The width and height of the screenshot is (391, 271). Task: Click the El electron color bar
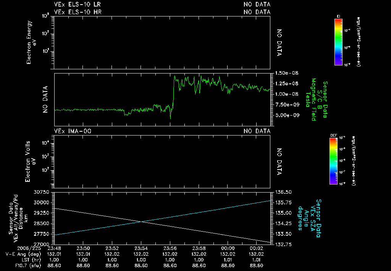pyautogui.click(x=338, y=42)
